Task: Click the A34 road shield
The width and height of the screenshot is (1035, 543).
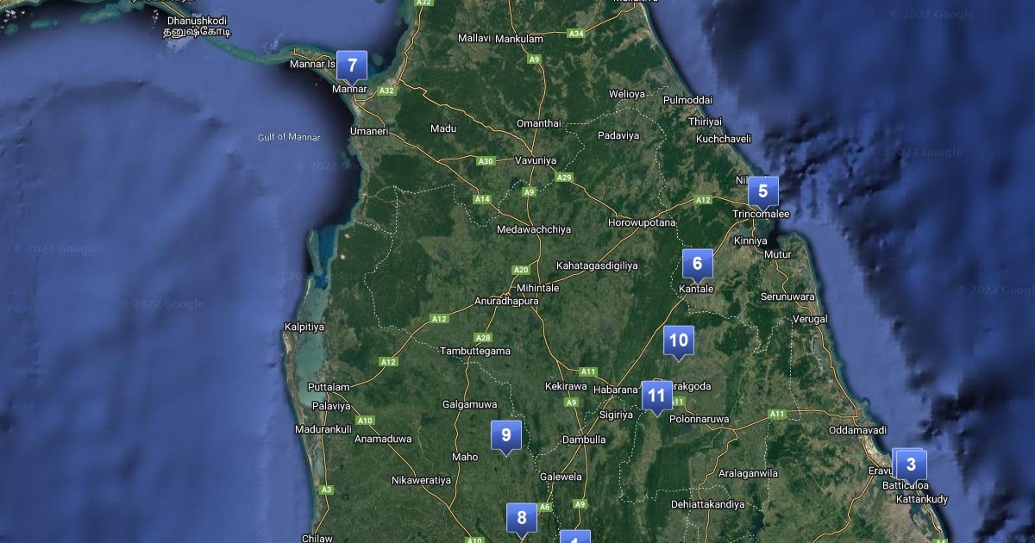Action: 576,34
